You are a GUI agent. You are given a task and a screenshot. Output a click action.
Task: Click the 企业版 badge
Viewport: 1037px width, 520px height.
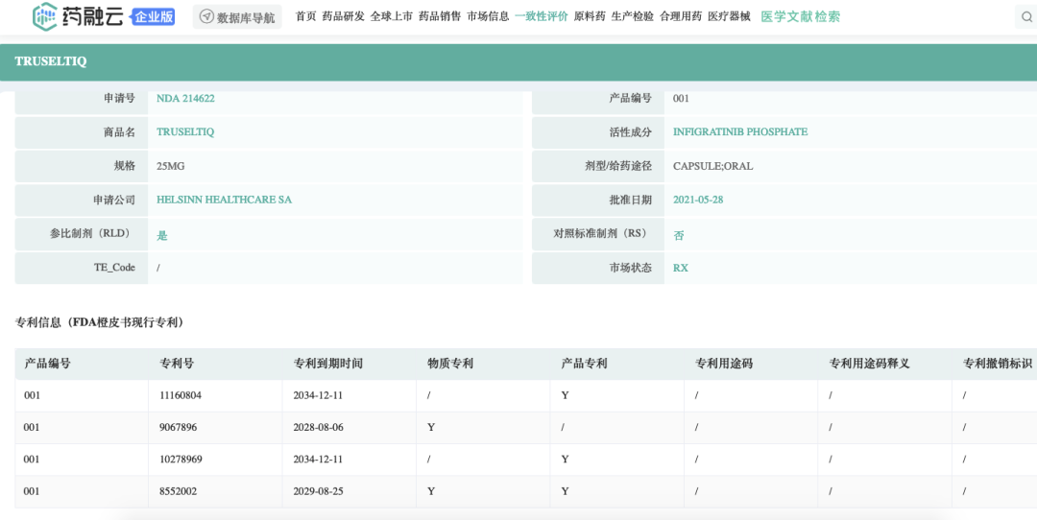pyautogui.click(x=154, y=17)
